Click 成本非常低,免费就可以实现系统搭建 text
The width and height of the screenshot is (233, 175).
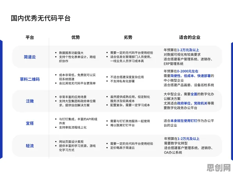(x=77, y=77)
